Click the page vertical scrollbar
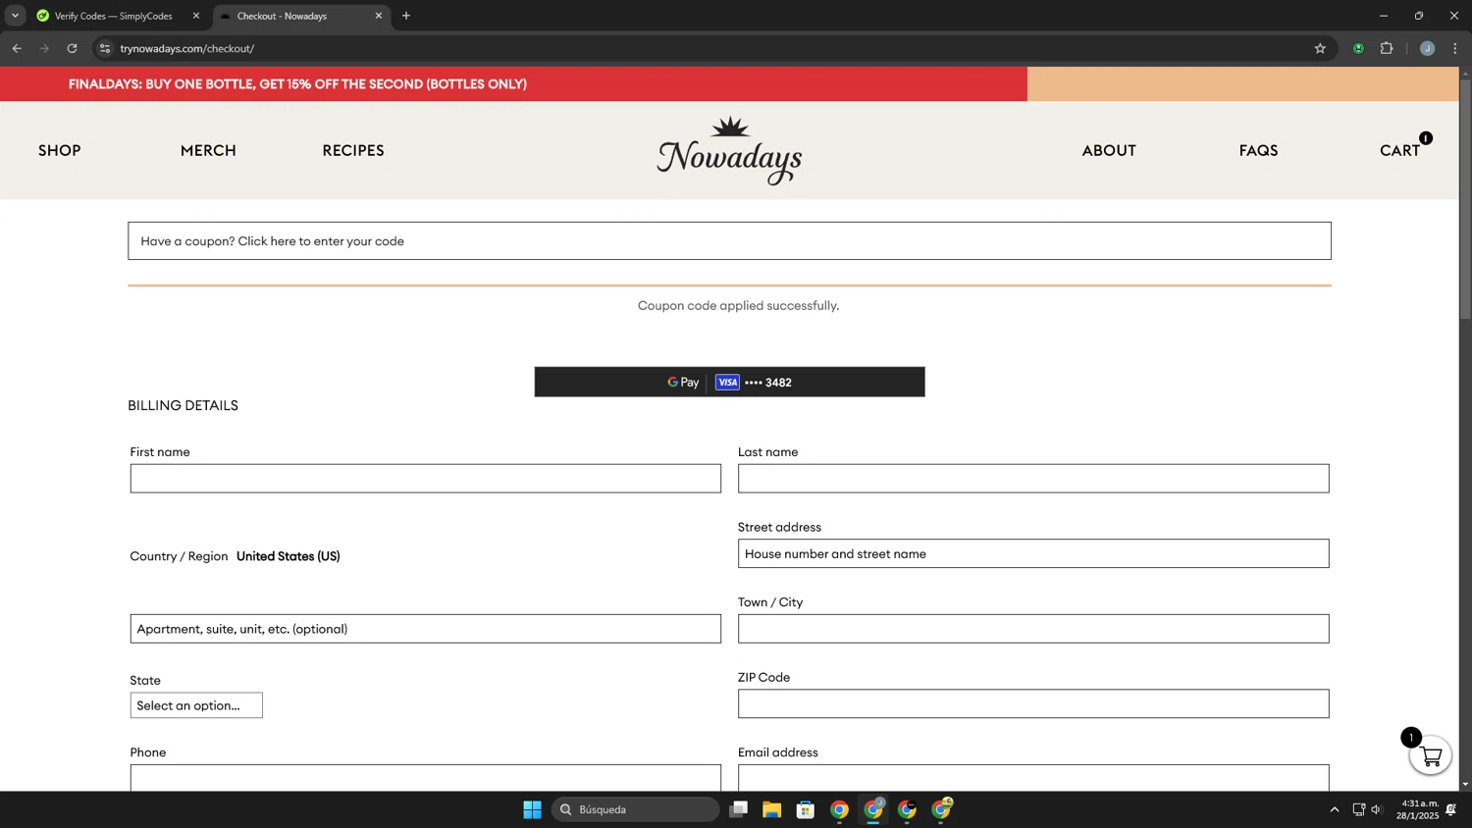This screenshot has width=1472, height=828. click(1465, 200)
